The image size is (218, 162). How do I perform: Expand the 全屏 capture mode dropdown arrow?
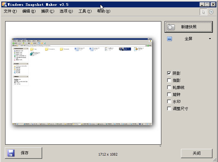tap(210, 39)
